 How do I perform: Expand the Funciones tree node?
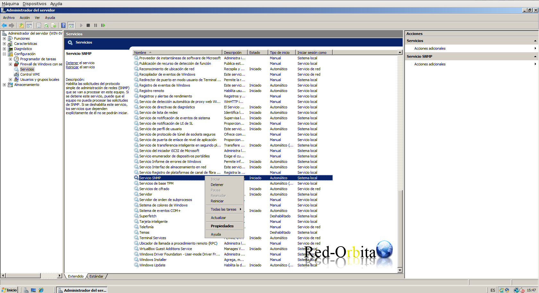4,38
